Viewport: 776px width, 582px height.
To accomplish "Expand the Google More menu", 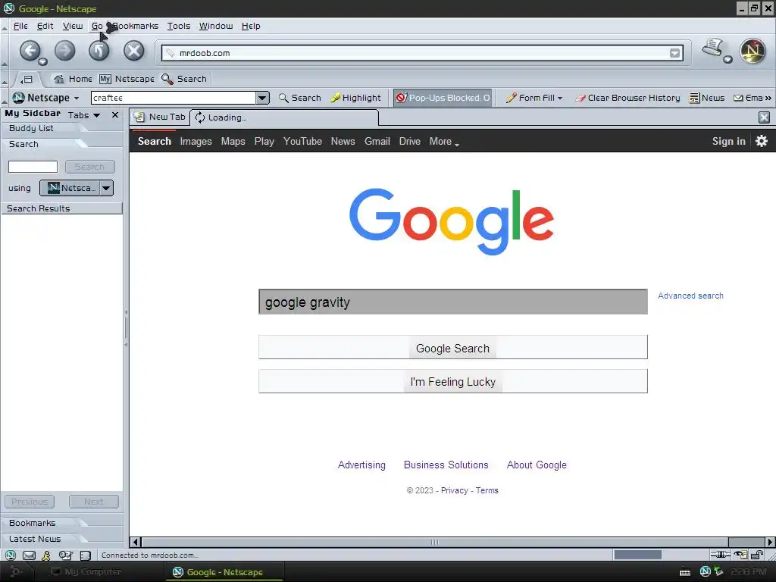I will (444, 142).
